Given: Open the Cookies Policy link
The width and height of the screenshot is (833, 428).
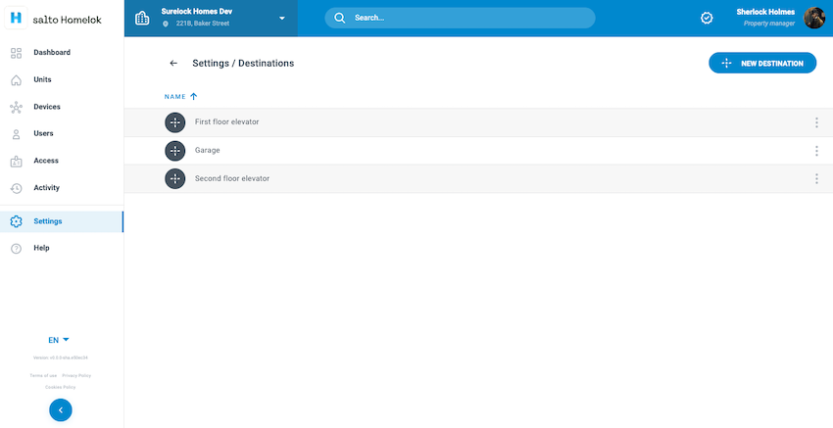Looking at the screenshot, I should point(60,387).
